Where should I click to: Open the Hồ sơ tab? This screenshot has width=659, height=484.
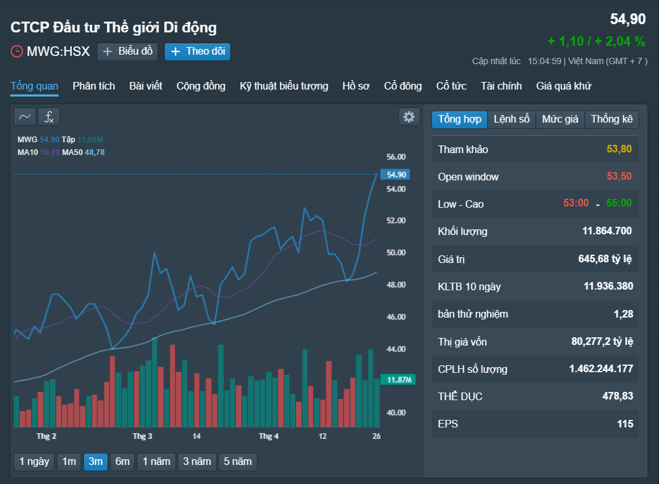pyautogui.click(x=356, y=86)
